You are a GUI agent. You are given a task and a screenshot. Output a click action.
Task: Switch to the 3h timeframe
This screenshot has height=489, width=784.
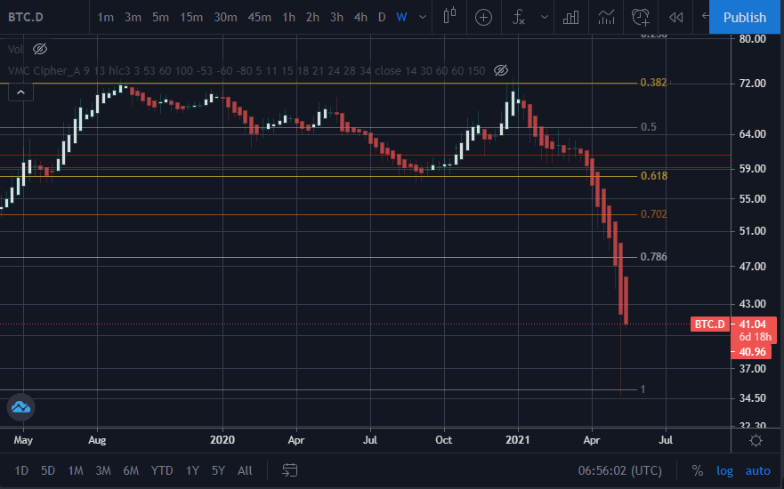[x=336, y=18]
